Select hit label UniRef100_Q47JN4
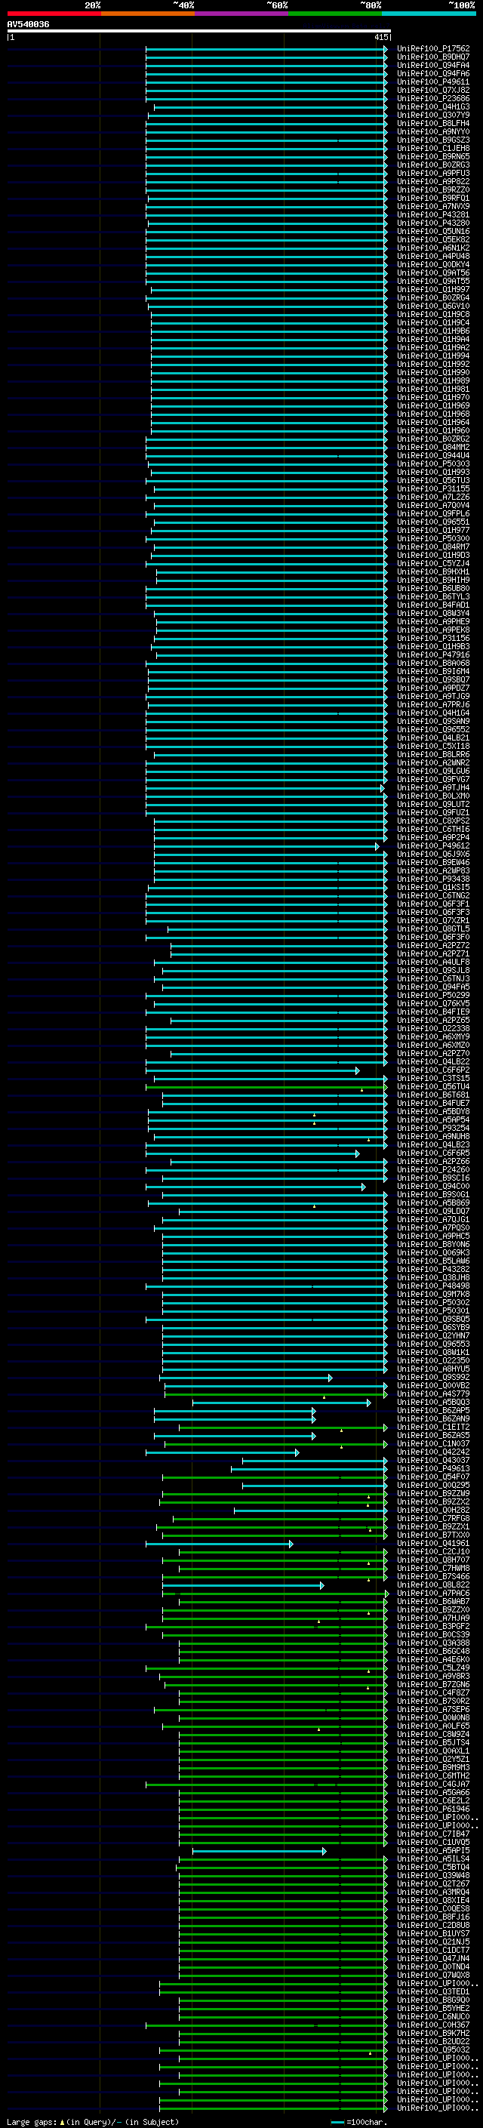This screenshot has height=2128, width=483. point(432,1958)
